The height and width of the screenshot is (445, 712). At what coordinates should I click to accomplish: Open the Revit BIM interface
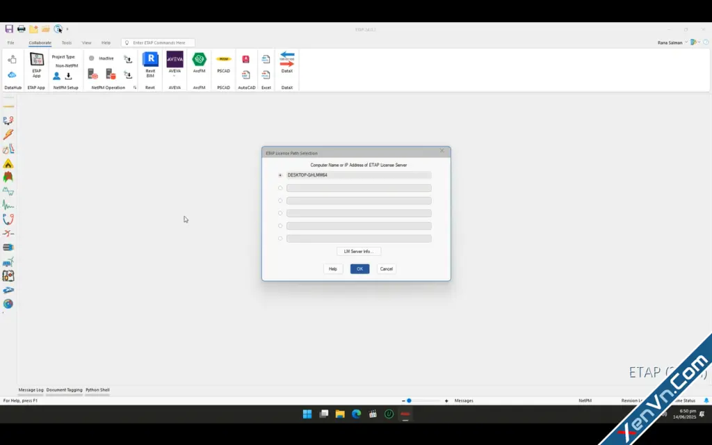(150, 65)
